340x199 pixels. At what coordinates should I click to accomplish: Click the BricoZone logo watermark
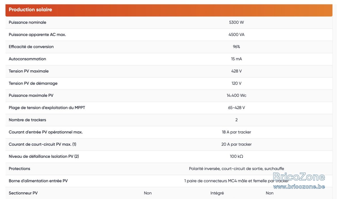coord(299,177)
